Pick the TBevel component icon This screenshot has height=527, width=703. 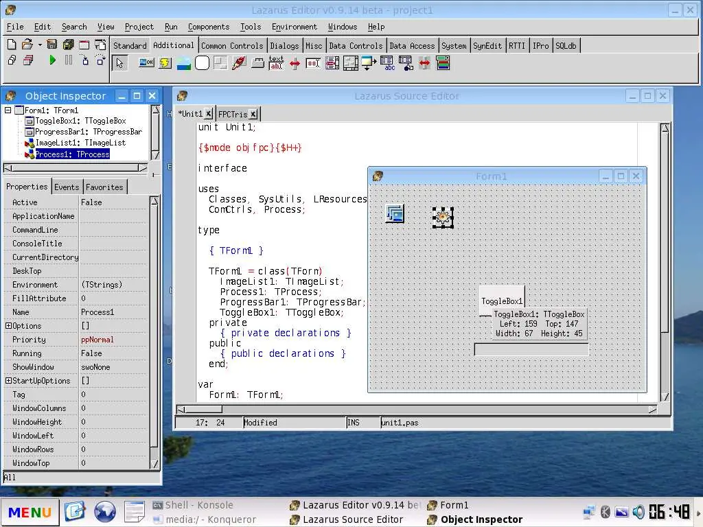[x=220, y=63]
